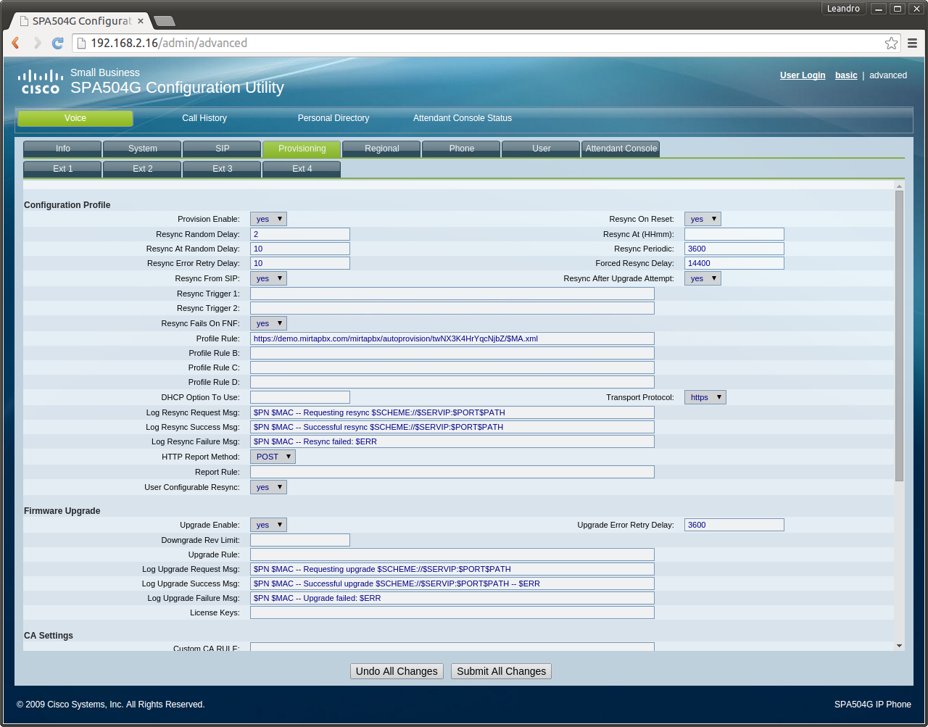Select the SIP sub-tab
Image resolution: width=928 pixels, height=727 pixels.
[x=222, y=149]
